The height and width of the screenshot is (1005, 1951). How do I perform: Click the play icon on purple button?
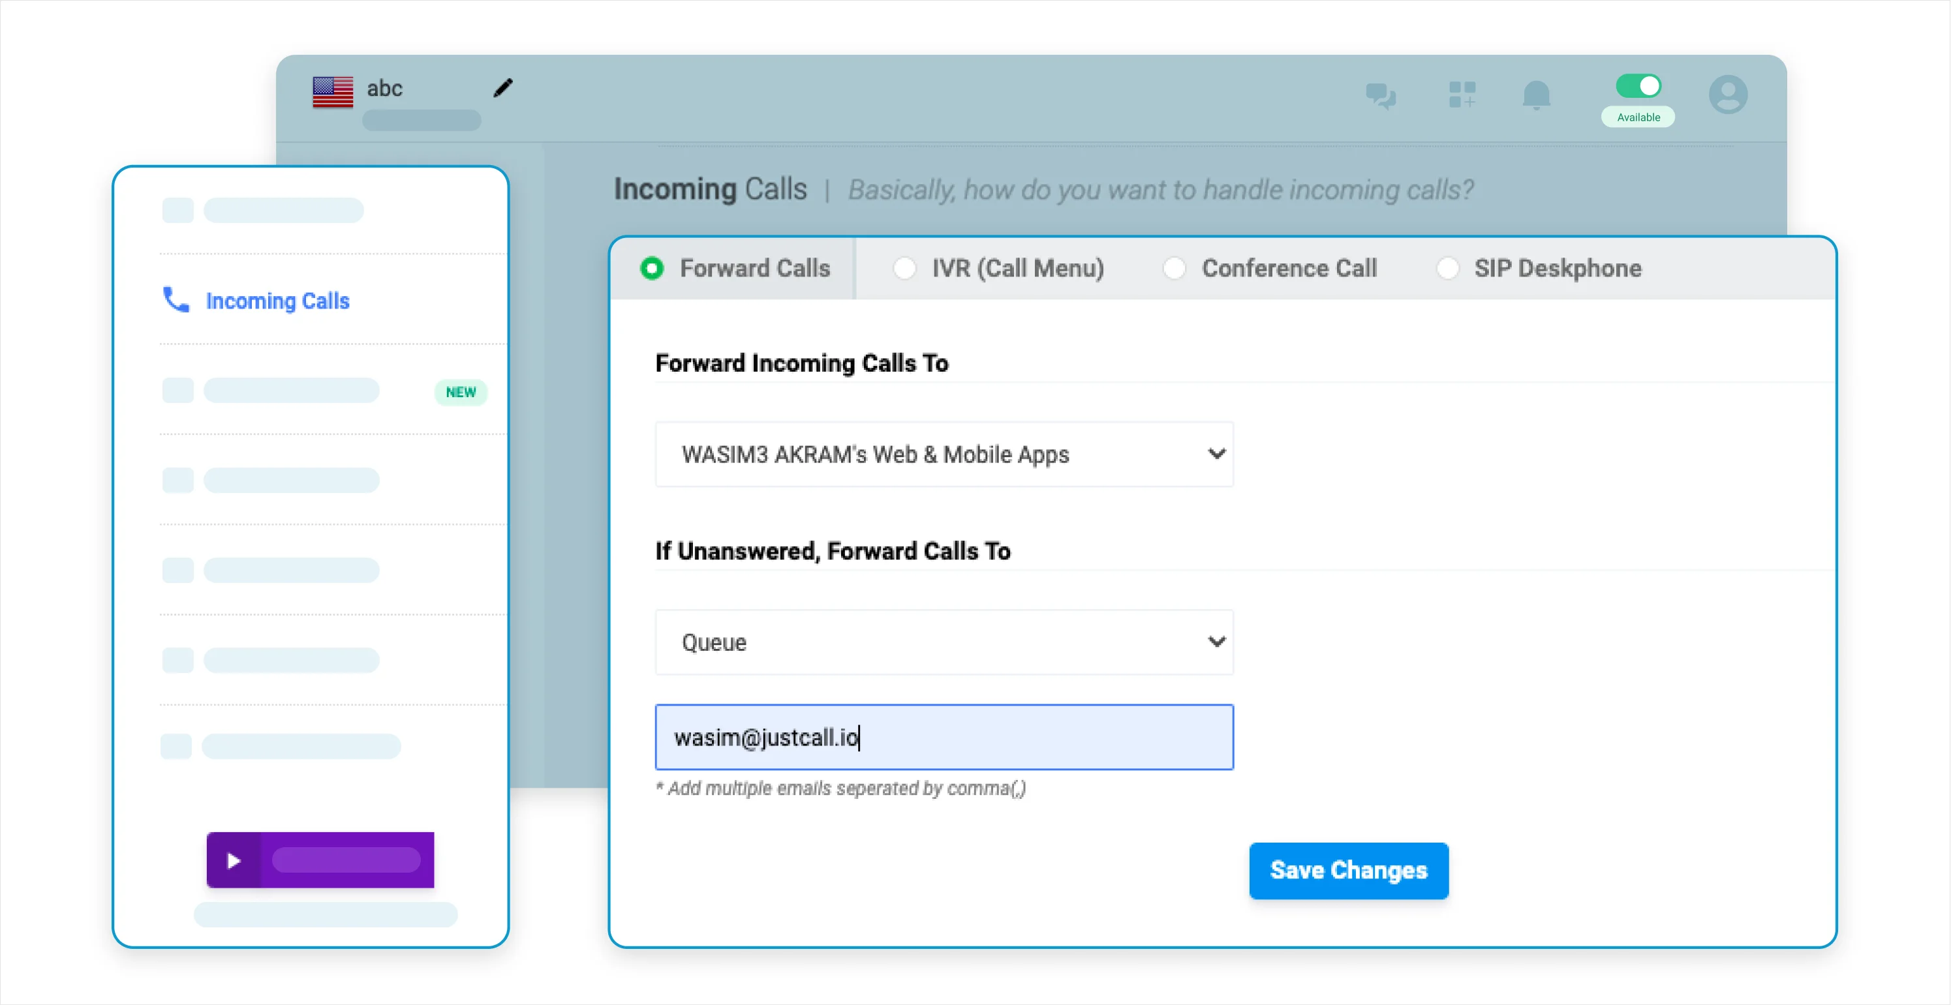(x=234, y=860)
